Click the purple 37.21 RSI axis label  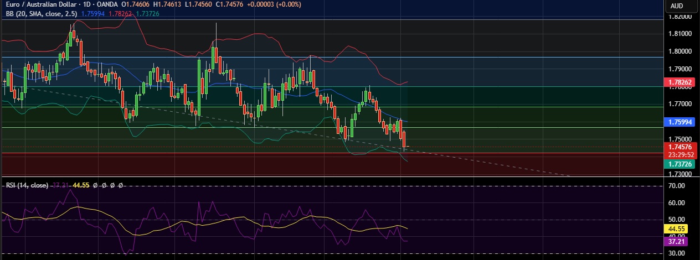point(675,241)
